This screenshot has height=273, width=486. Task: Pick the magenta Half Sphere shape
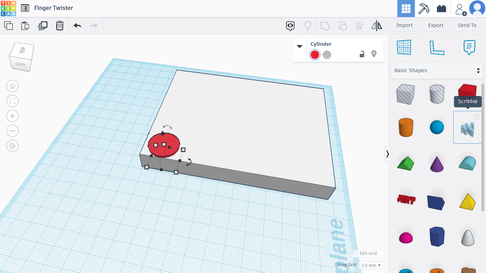pos(406,238)
